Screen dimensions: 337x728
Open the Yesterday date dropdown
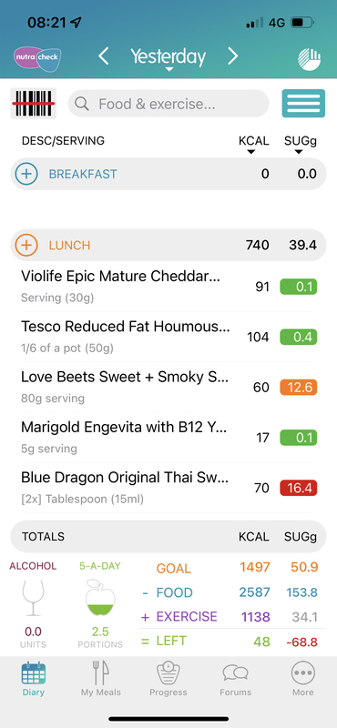click(x=168, y=58)
